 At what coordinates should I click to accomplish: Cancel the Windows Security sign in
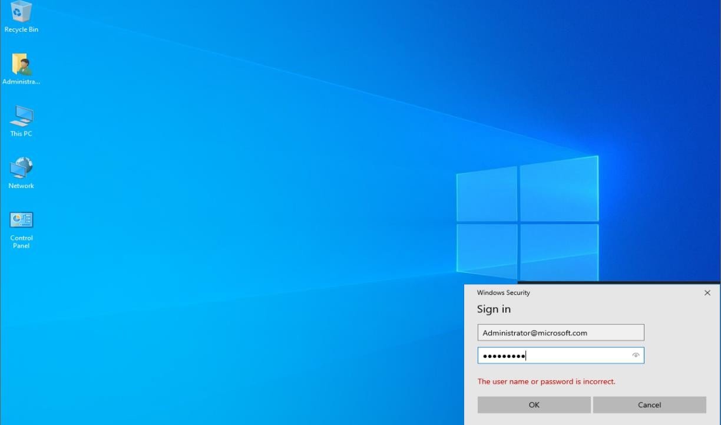tap(649, 405)
